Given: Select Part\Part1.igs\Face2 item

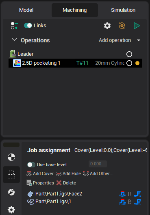Looking at the screenshot, I should tap(59, 194).
